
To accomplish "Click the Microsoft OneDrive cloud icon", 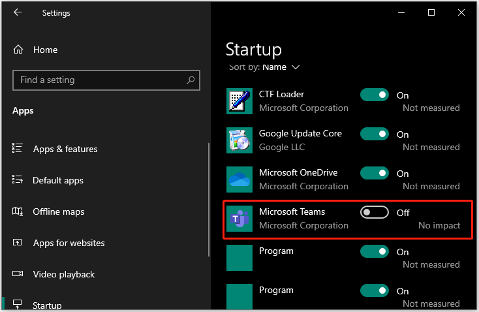I will click(239, 179).
